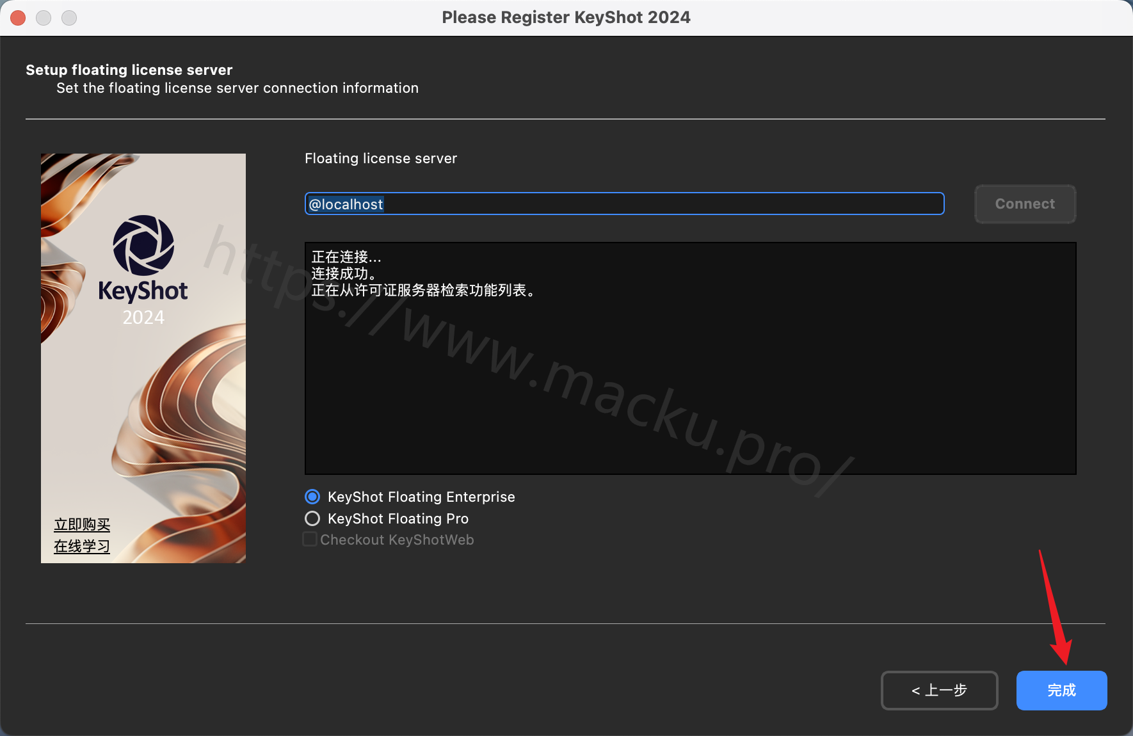Click the KeyShot aperture logo icon
Viewport: 1133px width, 736px height.
[143, 245]
